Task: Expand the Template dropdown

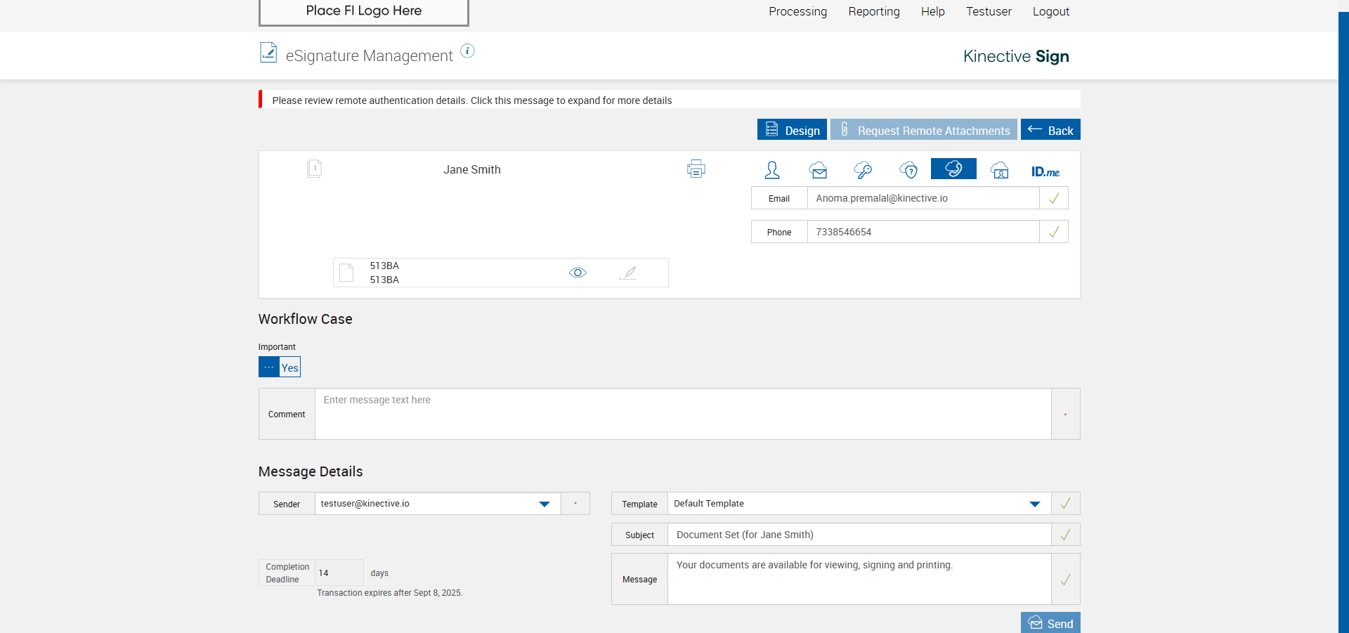Action: coord(1034,504)
